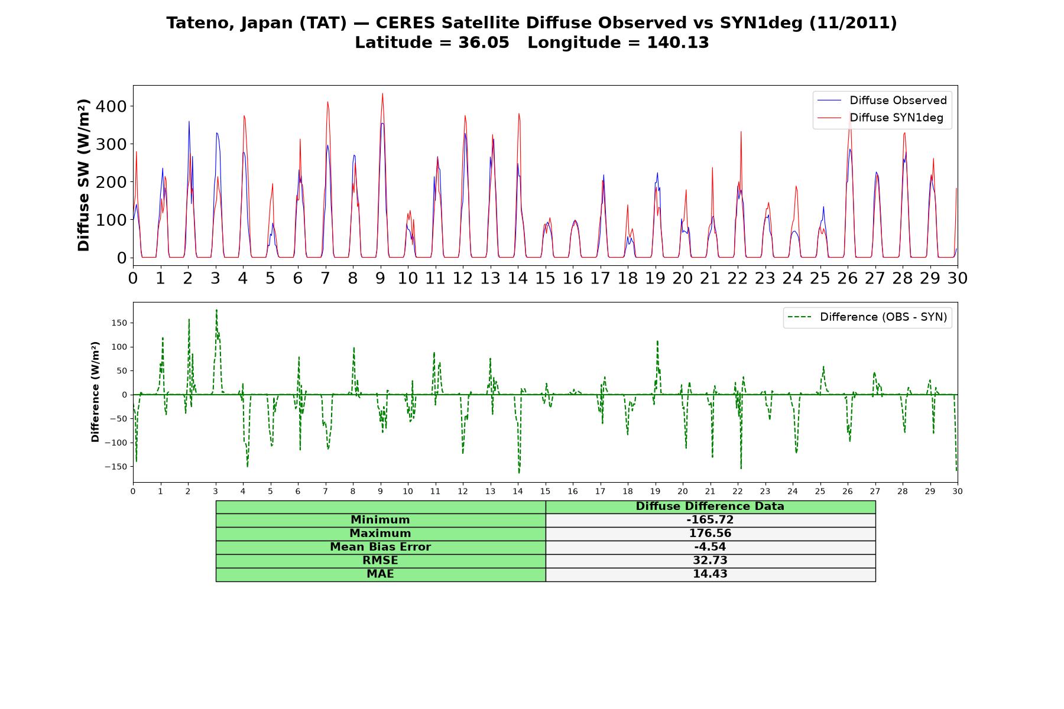The width and height of the screenshot is (1064, 709).
Task: Click the Latitude and Longitude subtitle line
Action: click(531, 43)
